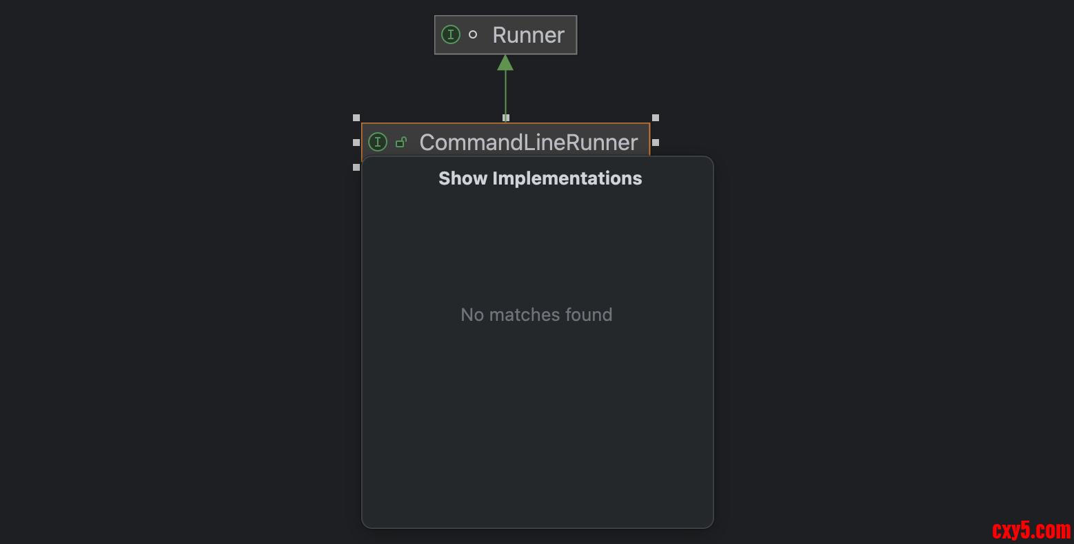Click CommandLineRunner's green interface icon

pyautogui.click(x=378, y=142)
